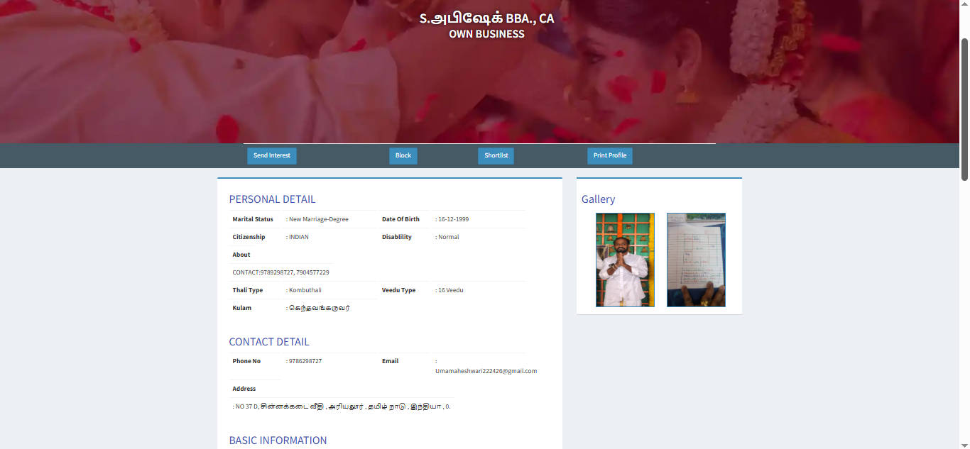970x449 pixels.
Task: Click the date of birth value 16-12-1999
Action: point(453,219)
